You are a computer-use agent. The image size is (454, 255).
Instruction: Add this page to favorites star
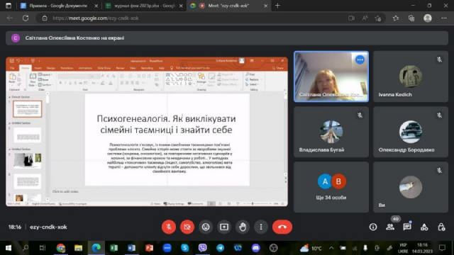[x=377, y=18]
